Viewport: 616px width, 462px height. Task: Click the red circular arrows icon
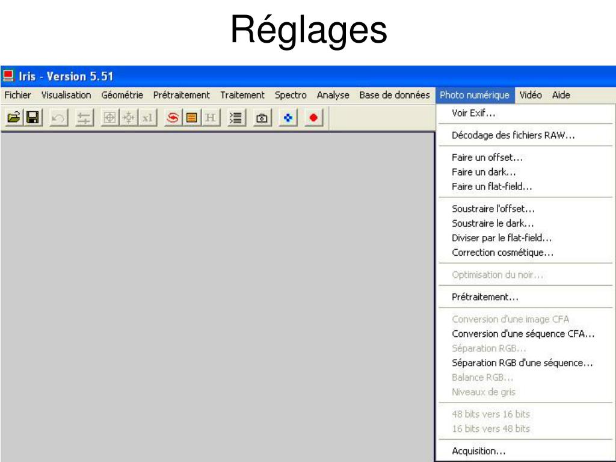pos(173,117)
